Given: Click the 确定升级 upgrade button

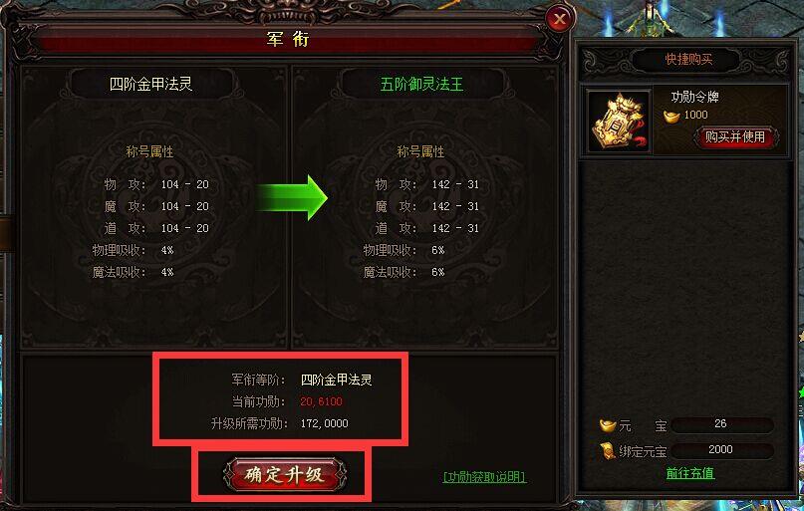Looking at the screenshot, I should (x=285, y=474).
